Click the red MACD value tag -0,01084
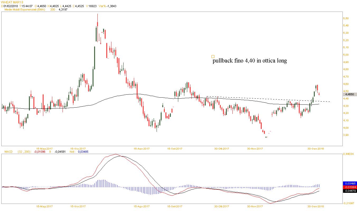Image resolution: width=357 pixels, height=211 pixels. pos(350,187)
